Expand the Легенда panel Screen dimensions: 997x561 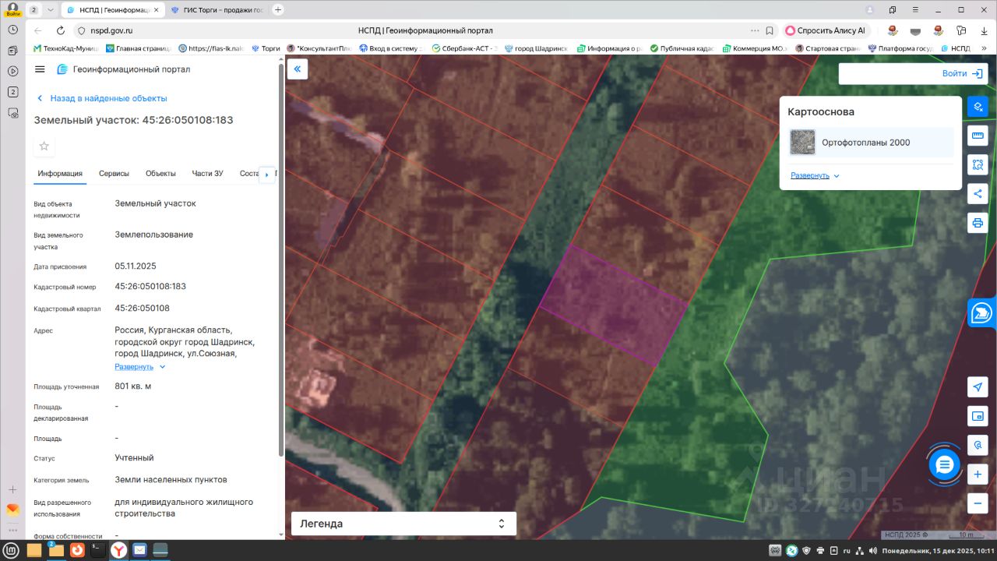403,524
